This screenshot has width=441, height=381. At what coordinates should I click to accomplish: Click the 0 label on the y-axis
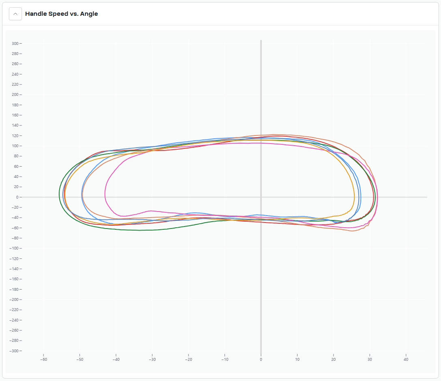(x=17, y=197)
